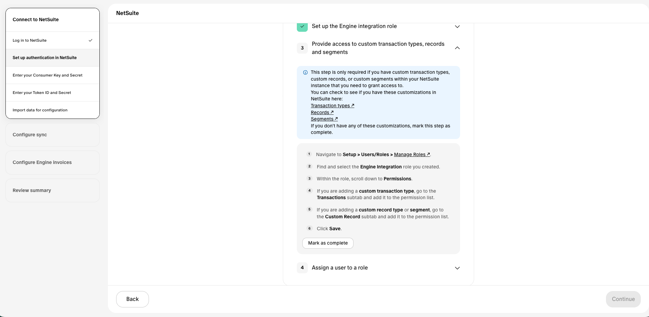
Task: Open the Transaction types link
Action: pos(332,106)
